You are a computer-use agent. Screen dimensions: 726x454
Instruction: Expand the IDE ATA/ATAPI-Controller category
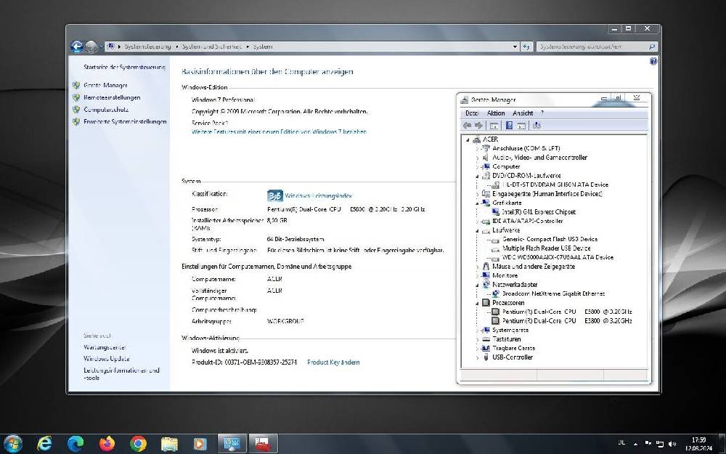pos(478,222)
